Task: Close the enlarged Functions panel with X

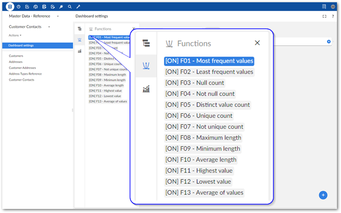Action: pos(257,43)
